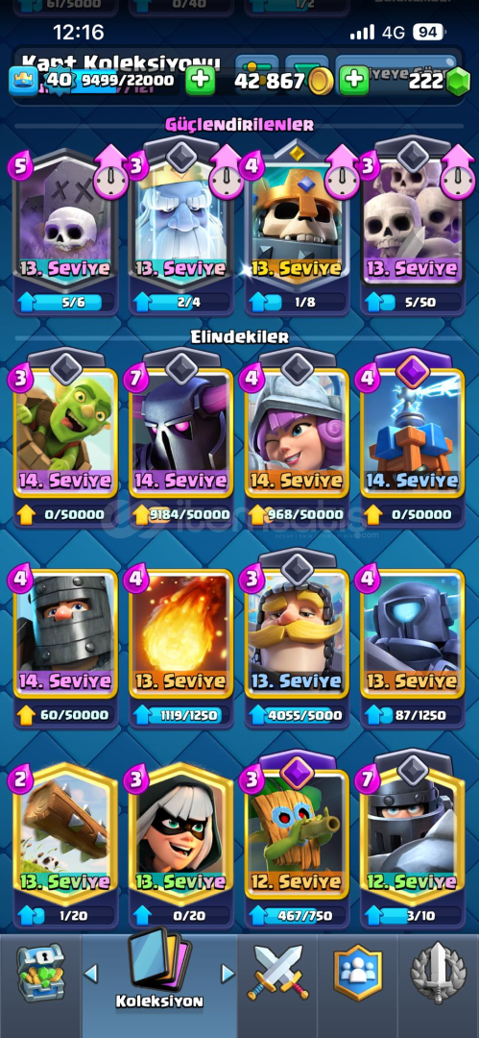Select the Skeleton King evolved card
This screenshot has width=479, height=1038.
(297, 218)
